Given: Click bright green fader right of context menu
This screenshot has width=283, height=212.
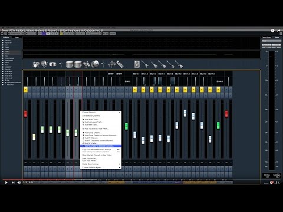Looking at the screenshot, I should pos(126,126).
